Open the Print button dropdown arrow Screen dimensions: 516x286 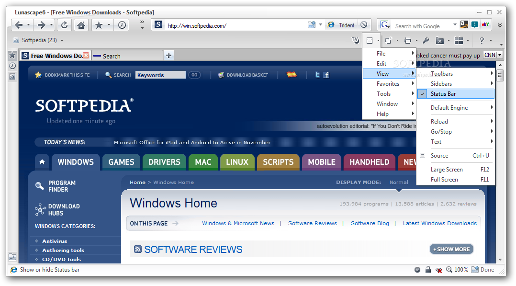pos(416,41)
